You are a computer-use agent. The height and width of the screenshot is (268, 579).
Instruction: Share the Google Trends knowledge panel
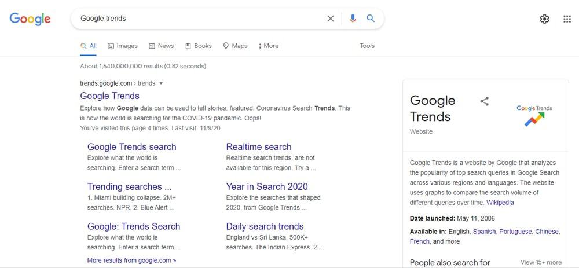coord(485,101)
